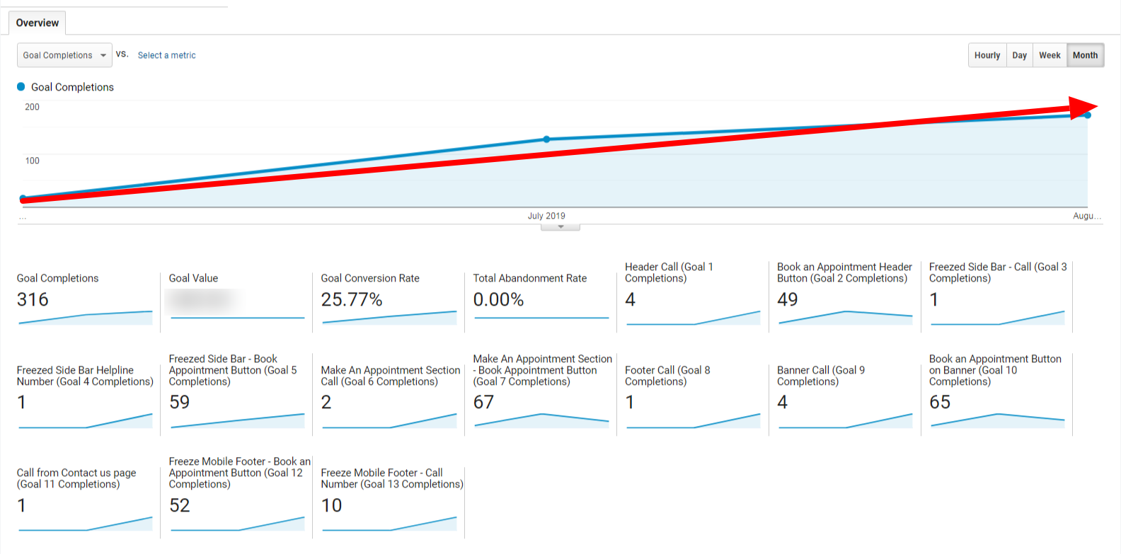Select the July 2019 data point on chart
This screenshot has width=1121, height=554.
[546, 139]
